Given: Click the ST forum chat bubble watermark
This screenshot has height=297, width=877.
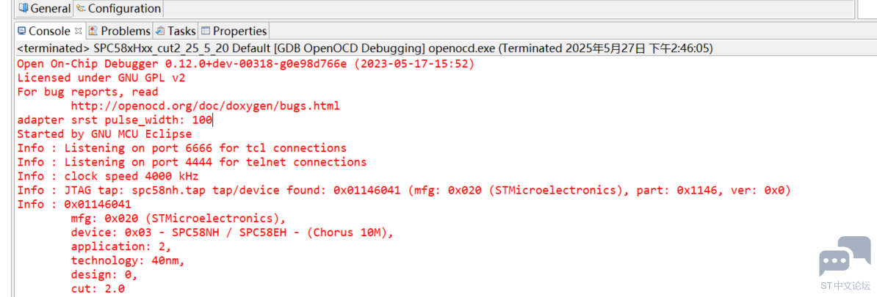Looking at the screenshot, I should pyautogui.click(x=845, y=256).
